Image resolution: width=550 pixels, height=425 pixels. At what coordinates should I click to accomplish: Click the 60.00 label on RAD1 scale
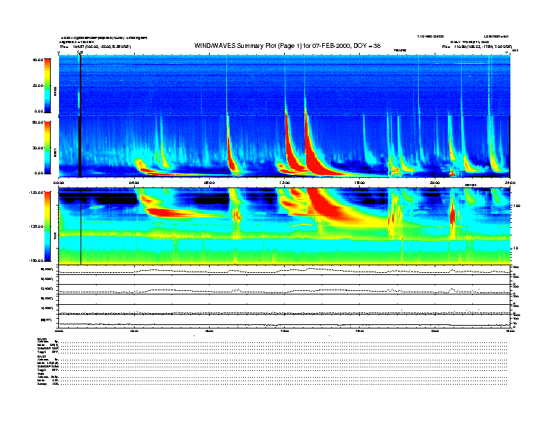tap(37, 122)
